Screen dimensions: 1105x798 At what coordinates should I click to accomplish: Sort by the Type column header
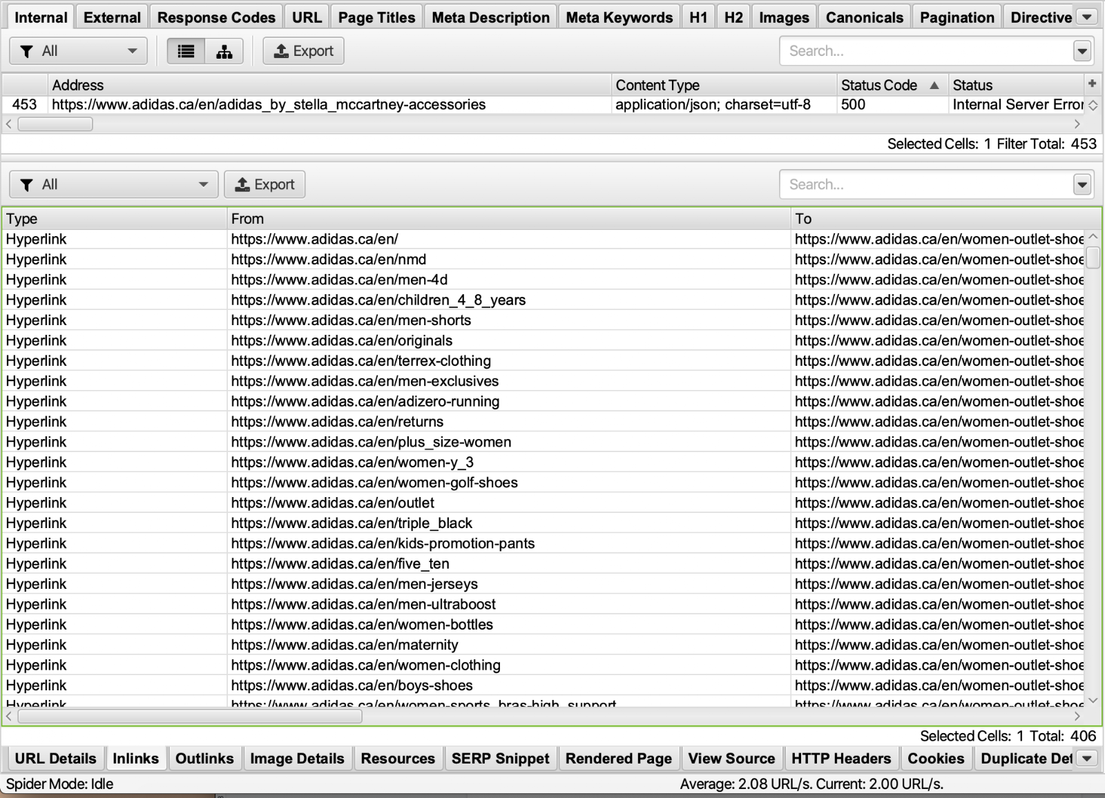(115, 219)
